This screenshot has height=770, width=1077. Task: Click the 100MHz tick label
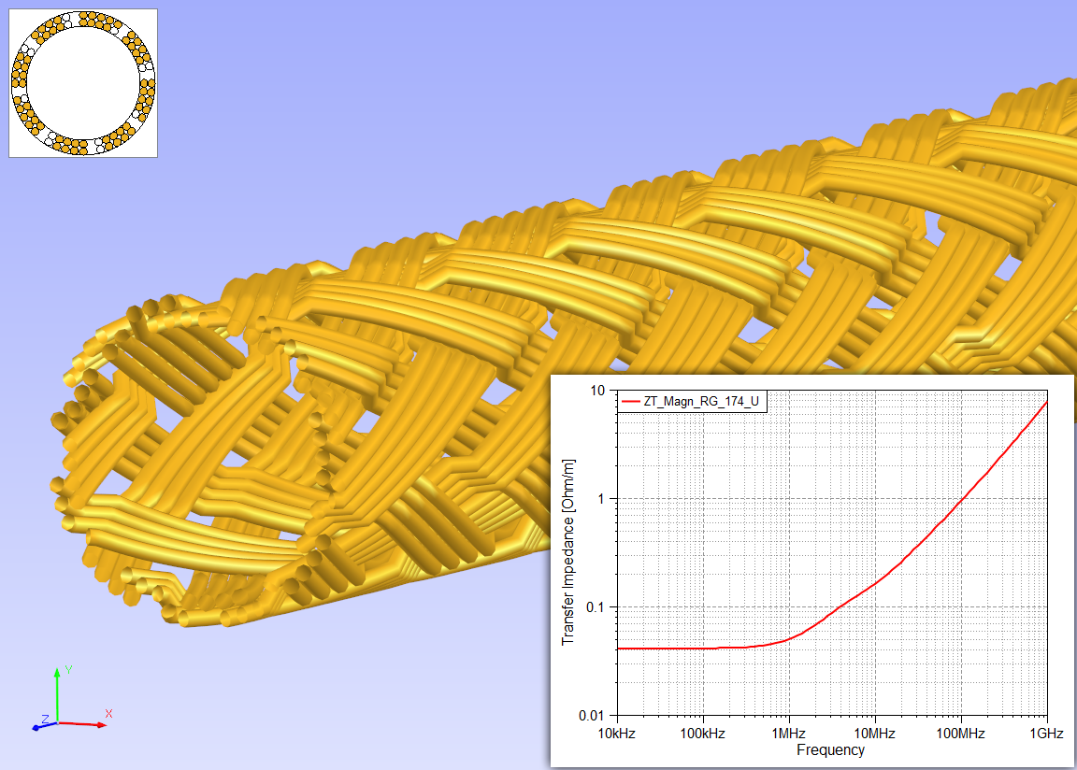[x=960, y=734]
